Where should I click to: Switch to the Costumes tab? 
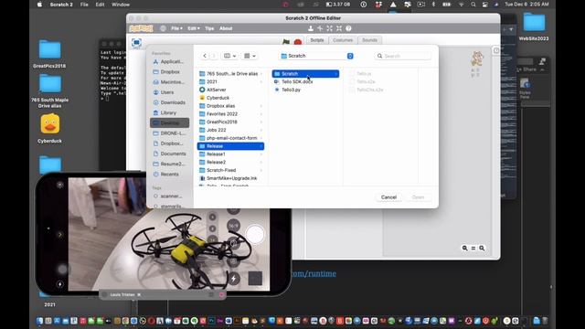point(343,40)
